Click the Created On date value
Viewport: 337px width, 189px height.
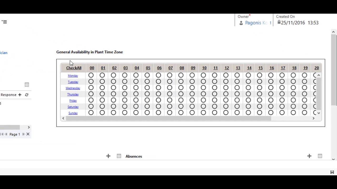300,23
